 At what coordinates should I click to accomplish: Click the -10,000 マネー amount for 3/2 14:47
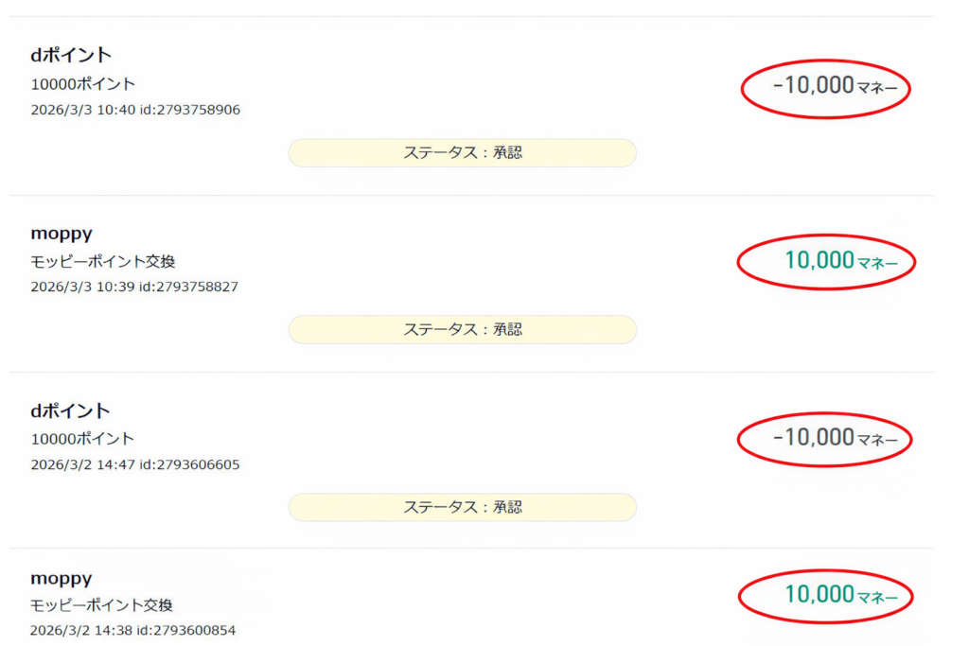coord(826,438)
